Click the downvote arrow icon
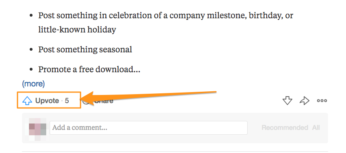This screenshot has height=153, width=346. click(287, 101)
